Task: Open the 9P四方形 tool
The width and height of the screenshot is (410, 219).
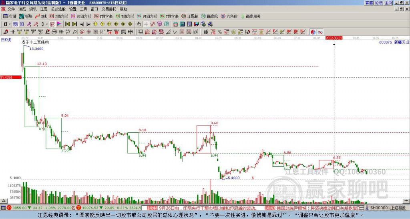Action: point(81,16)
